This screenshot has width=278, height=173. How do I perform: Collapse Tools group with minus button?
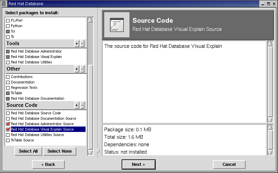pyautogui.click(x=82, y=43)
